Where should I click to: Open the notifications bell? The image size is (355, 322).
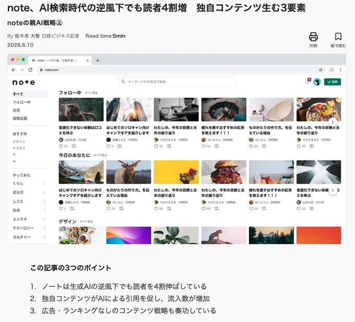[307, 82]
